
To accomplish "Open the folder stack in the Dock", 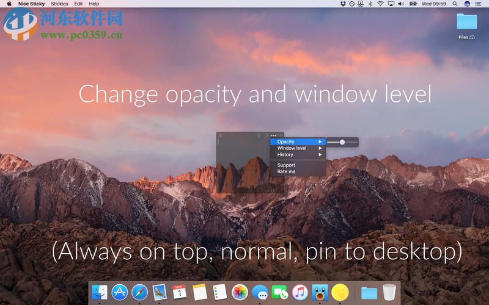I will [x=369, y=293].
